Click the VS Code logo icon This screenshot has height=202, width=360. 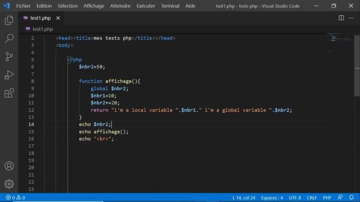click(x=6, y=6)
